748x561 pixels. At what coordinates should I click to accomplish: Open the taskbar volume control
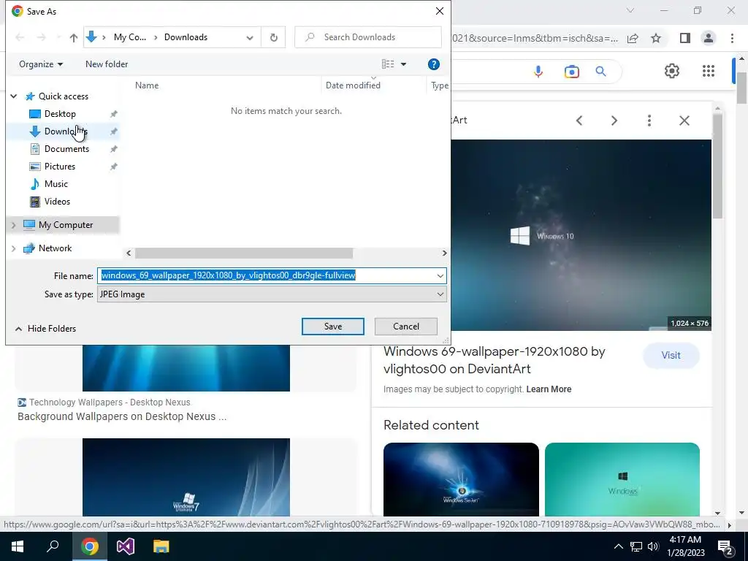pos(653,546)
